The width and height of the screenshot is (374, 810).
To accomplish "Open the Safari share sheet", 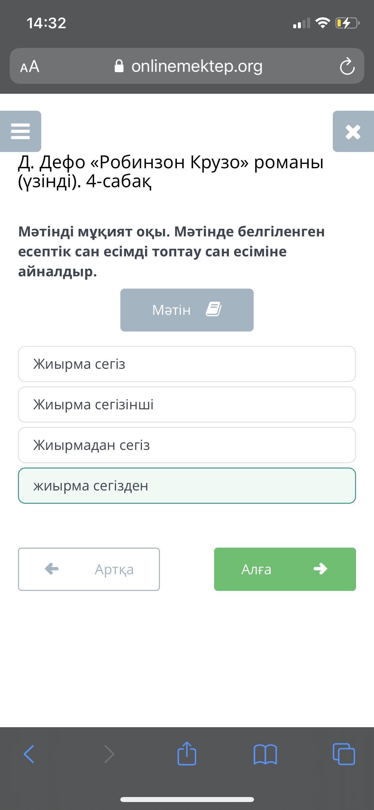I will [x=187, y=753].
